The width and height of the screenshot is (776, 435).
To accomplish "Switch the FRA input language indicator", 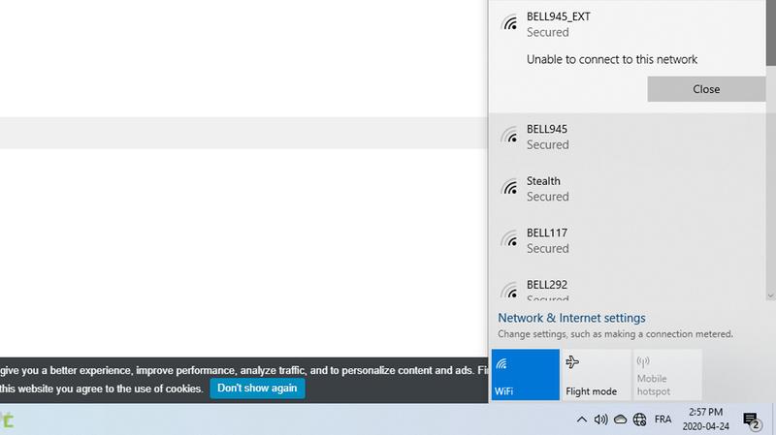I will pos(663,419).
